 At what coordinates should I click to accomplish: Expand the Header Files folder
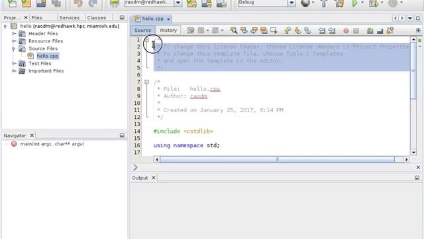pyautogui.click(x=14, y=34)
